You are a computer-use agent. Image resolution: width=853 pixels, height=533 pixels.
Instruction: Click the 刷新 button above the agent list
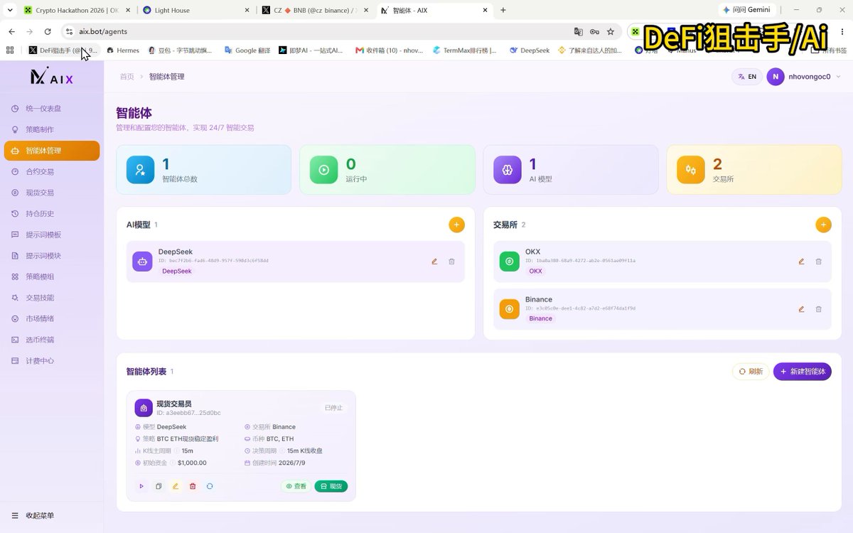tap(751, 372)
